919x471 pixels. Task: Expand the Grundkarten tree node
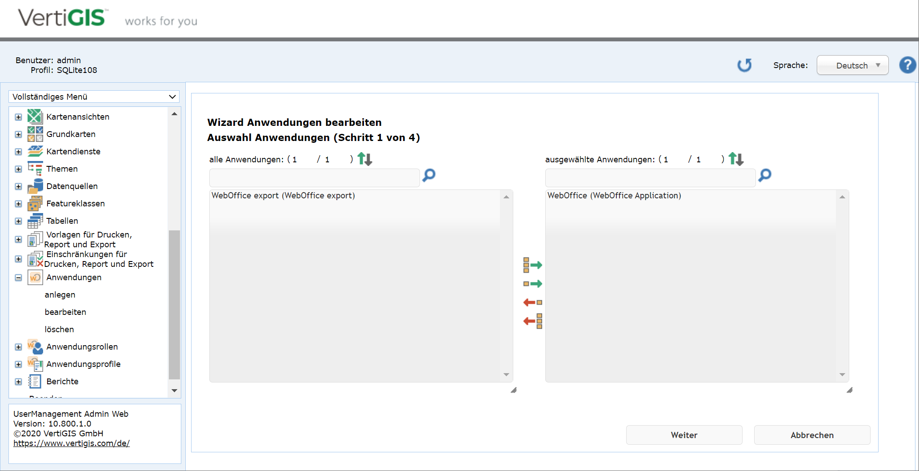click(18, 134)
